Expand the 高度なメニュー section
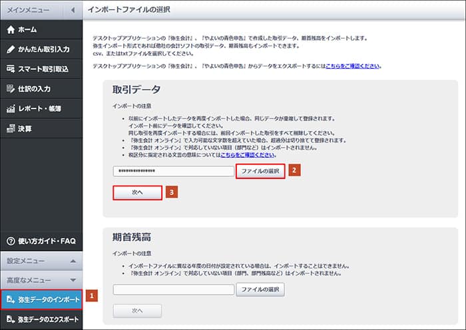The image size is (466, 330). coord(73,280)
